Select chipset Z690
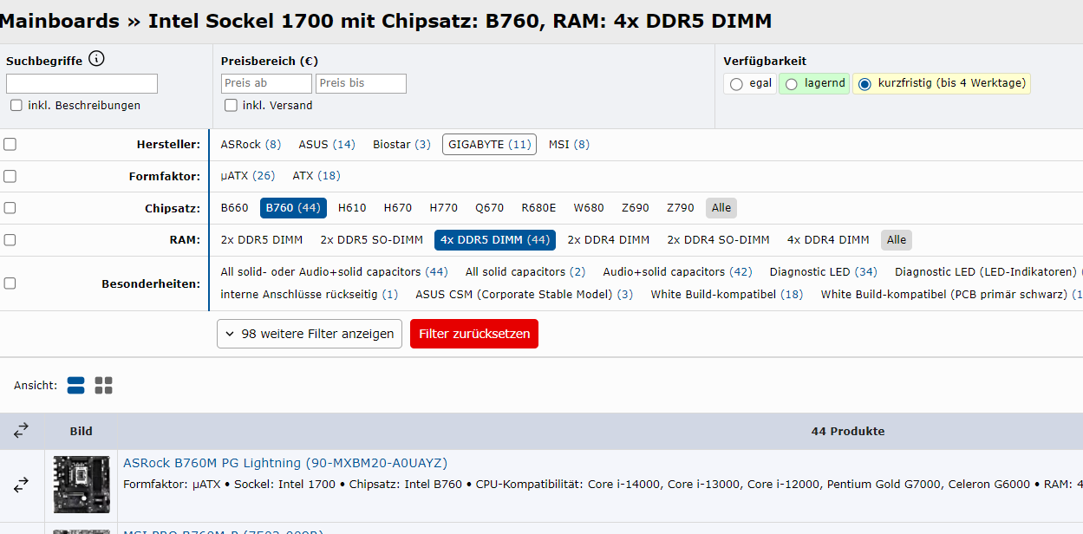1083x534 pixels. [636, 208]
